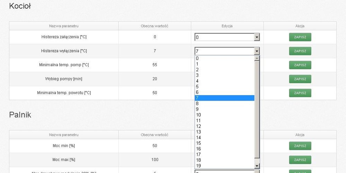Pick the highlighted option 7
This screenshot has width=346, height=173.
pyautogui.click(x=224, y=98)
